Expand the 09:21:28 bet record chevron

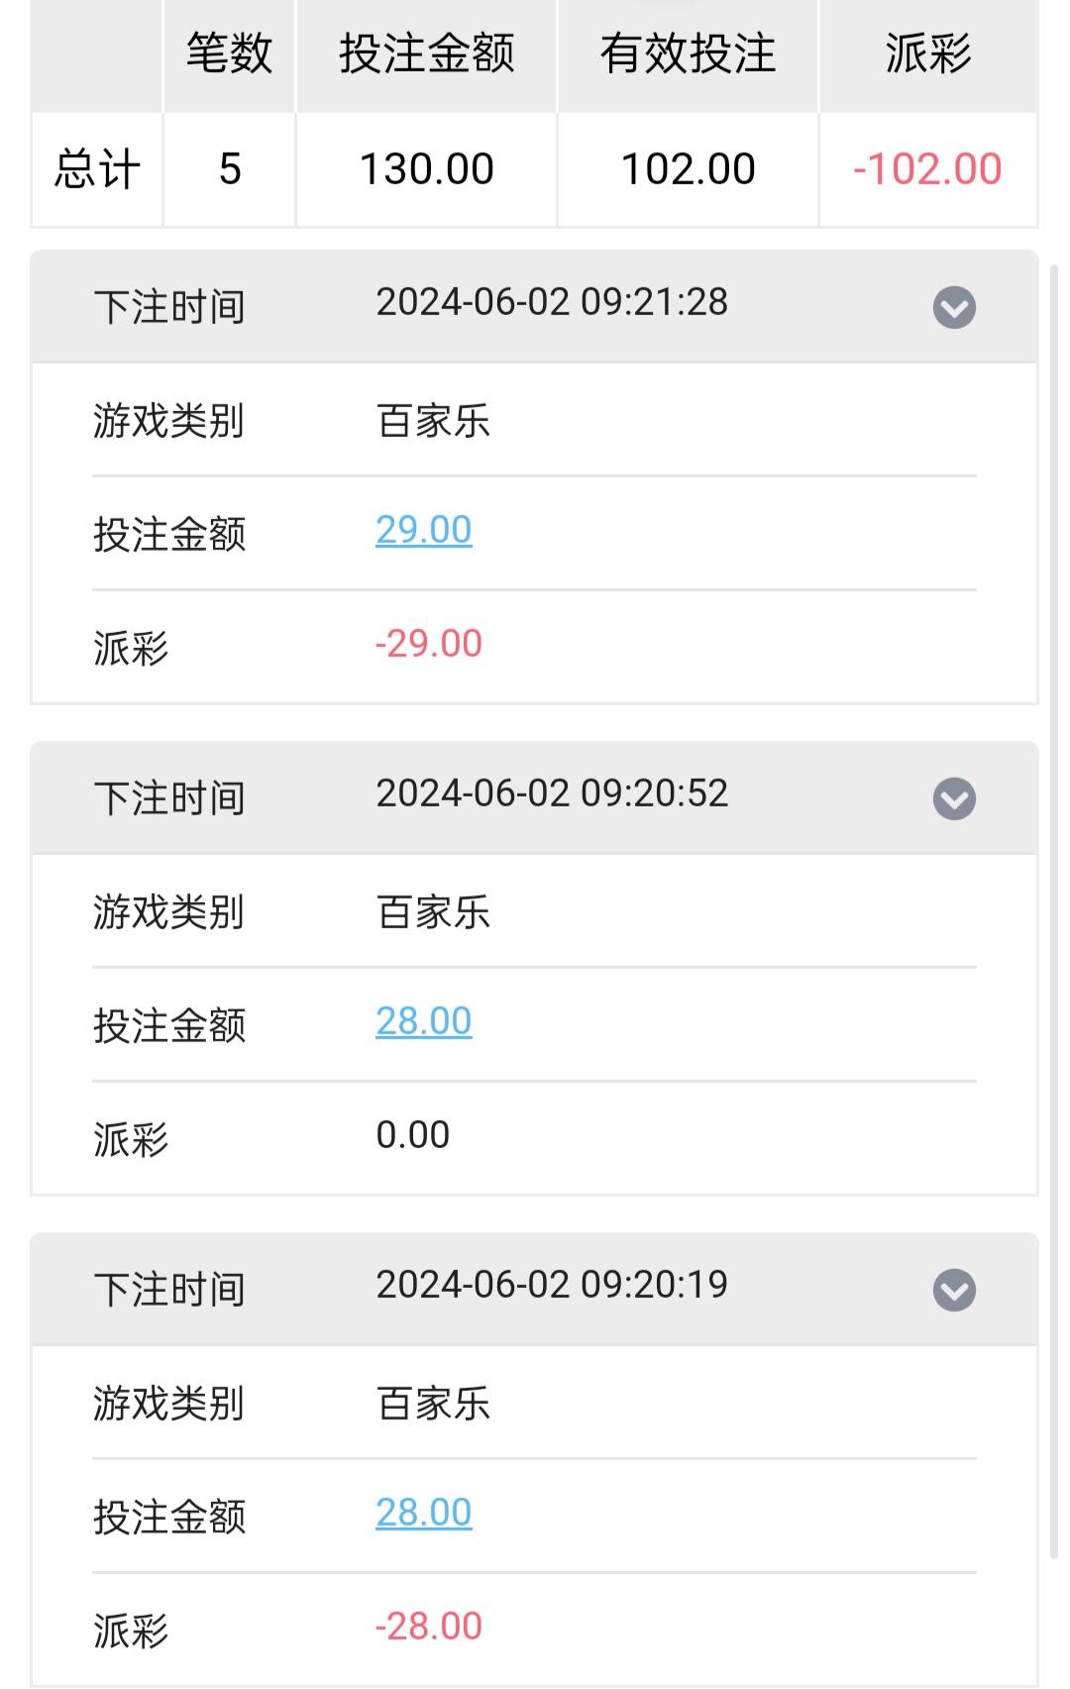[954, 307]
